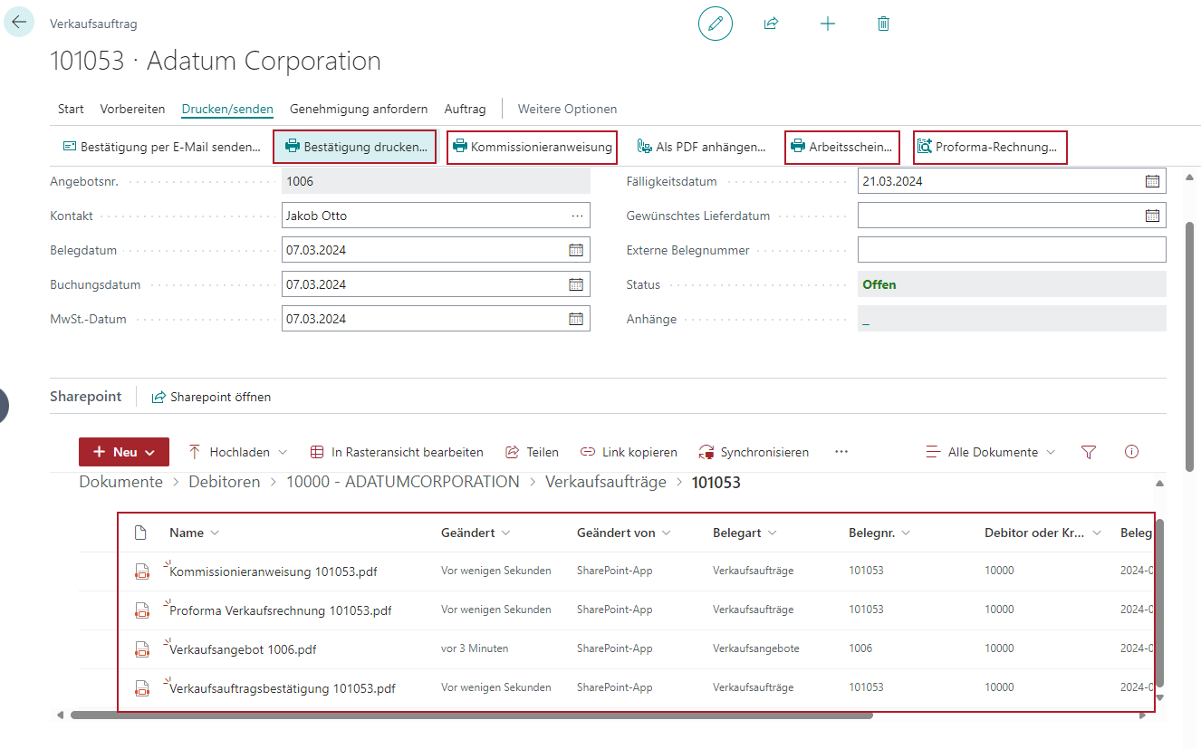Screen dimensions: 1201x749
Task: Open Proforma-Rechnung preview
Action: click(x=990, y=147)
